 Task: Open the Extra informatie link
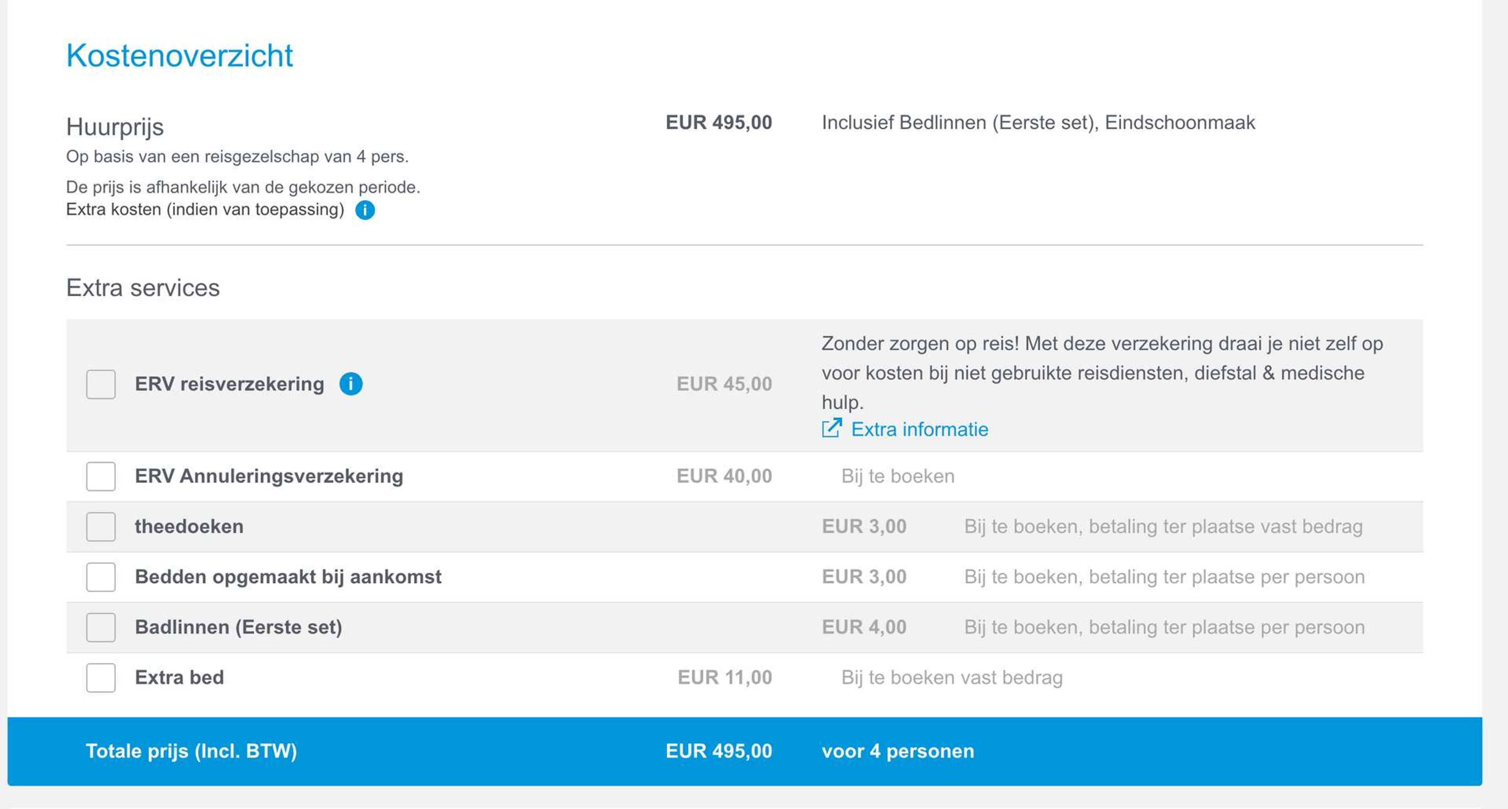(919, 429)
